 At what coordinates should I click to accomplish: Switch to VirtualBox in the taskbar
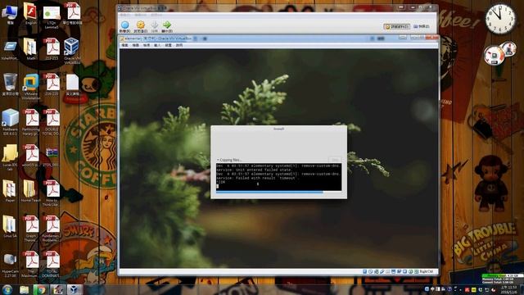point(75,290)
